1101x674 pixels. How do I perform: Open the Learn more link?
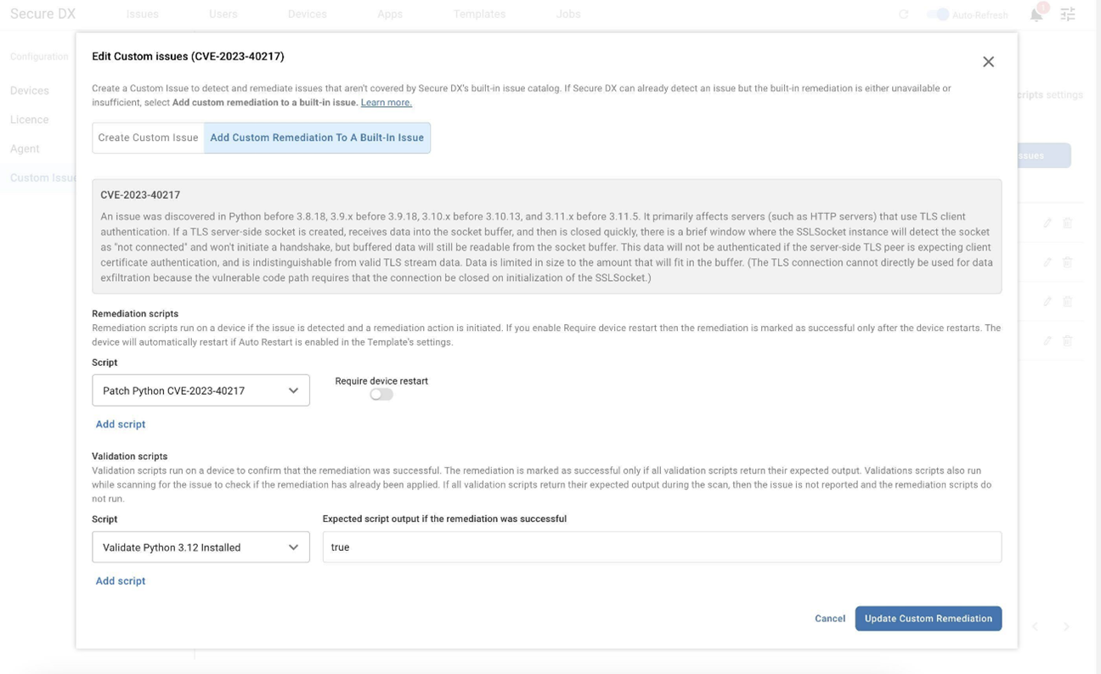[386, 103]
